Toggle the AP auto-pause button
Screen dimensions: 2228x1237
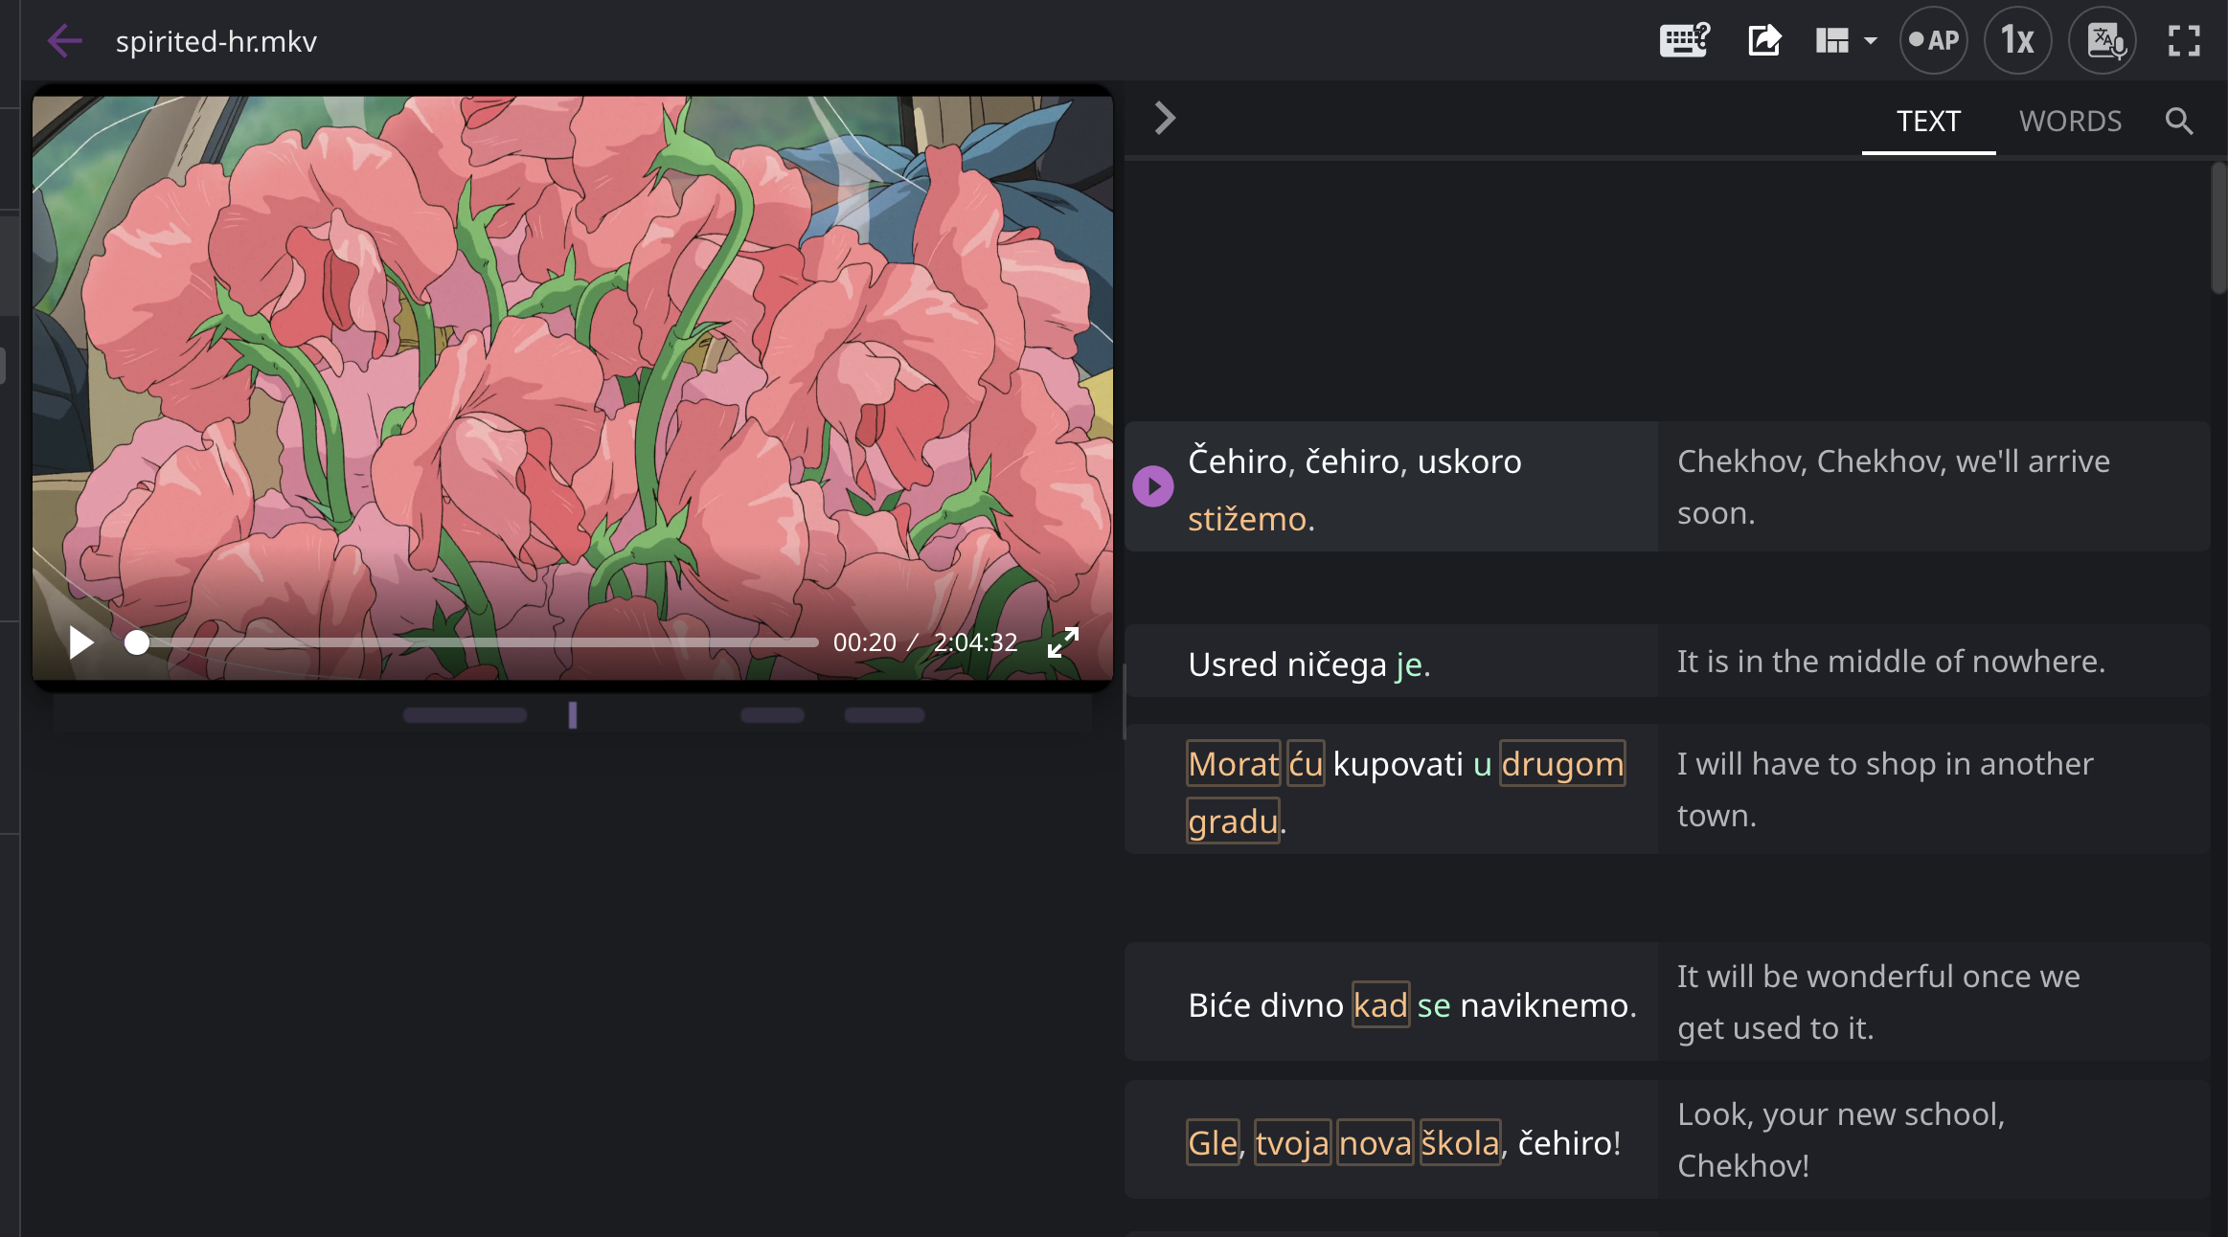click(1933, 40)
